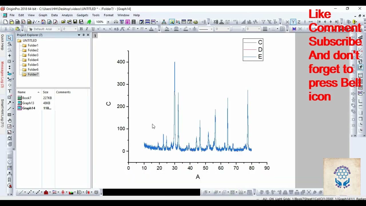Screen dimensions: 366x206
Task: Sort by the Name column header
Action: click(29, 92)
